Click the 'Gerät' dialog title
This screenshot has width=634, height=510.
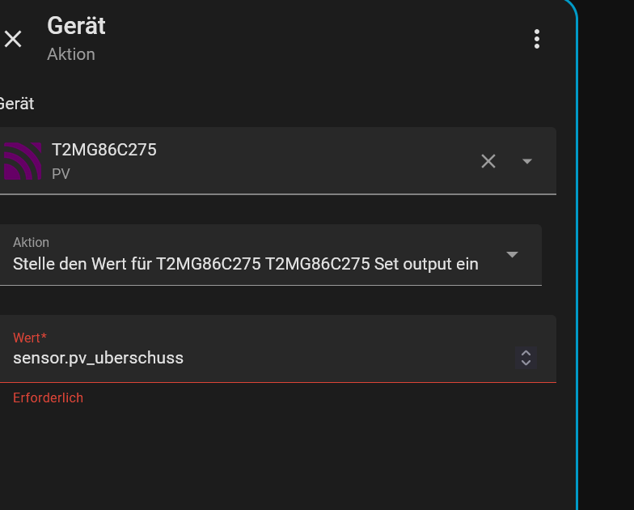tap(76, 26)
